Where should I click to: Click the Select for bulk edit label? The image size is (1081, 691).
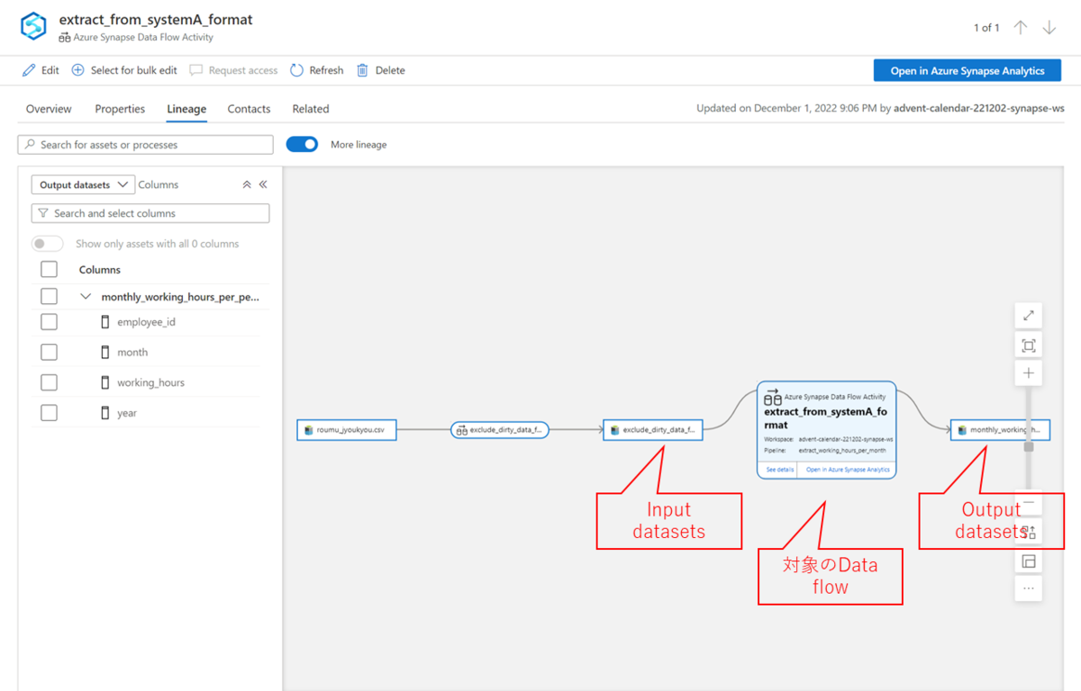(134, 70)
